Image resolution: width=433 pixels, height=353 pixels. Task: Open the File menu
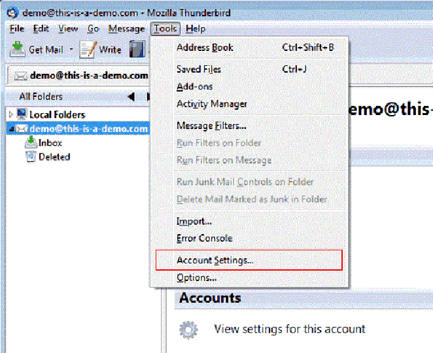(x=17, y=29)
